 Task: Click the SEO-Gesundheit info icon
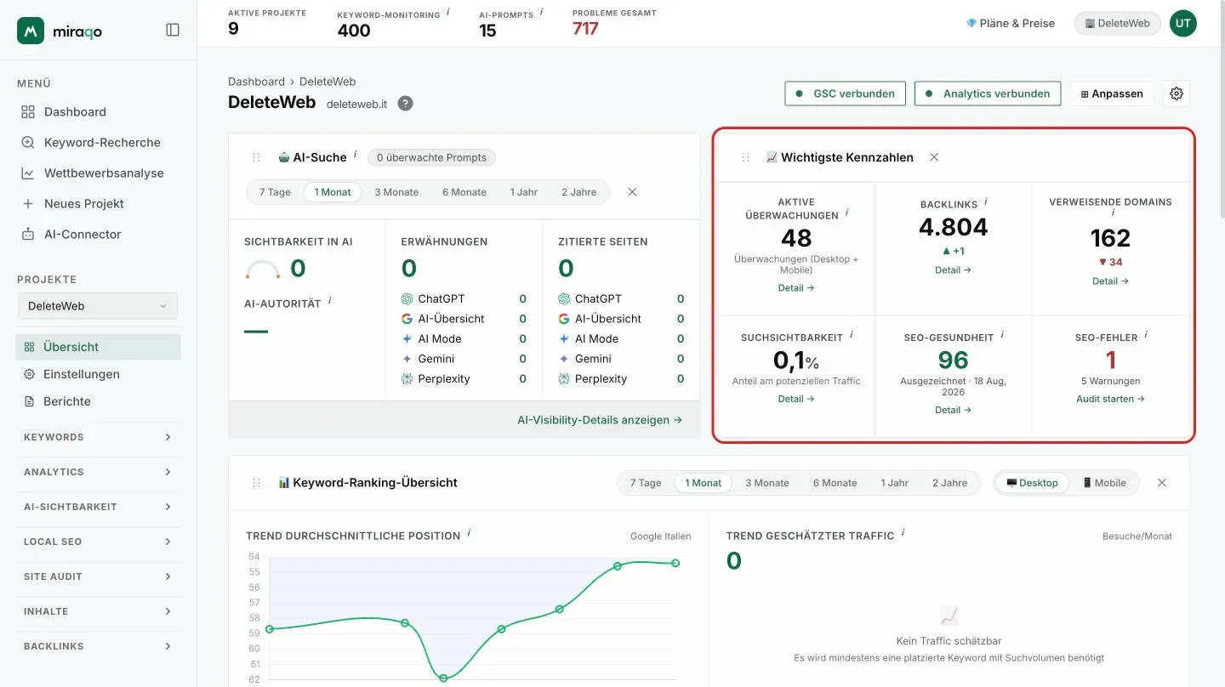point(1002,335)
